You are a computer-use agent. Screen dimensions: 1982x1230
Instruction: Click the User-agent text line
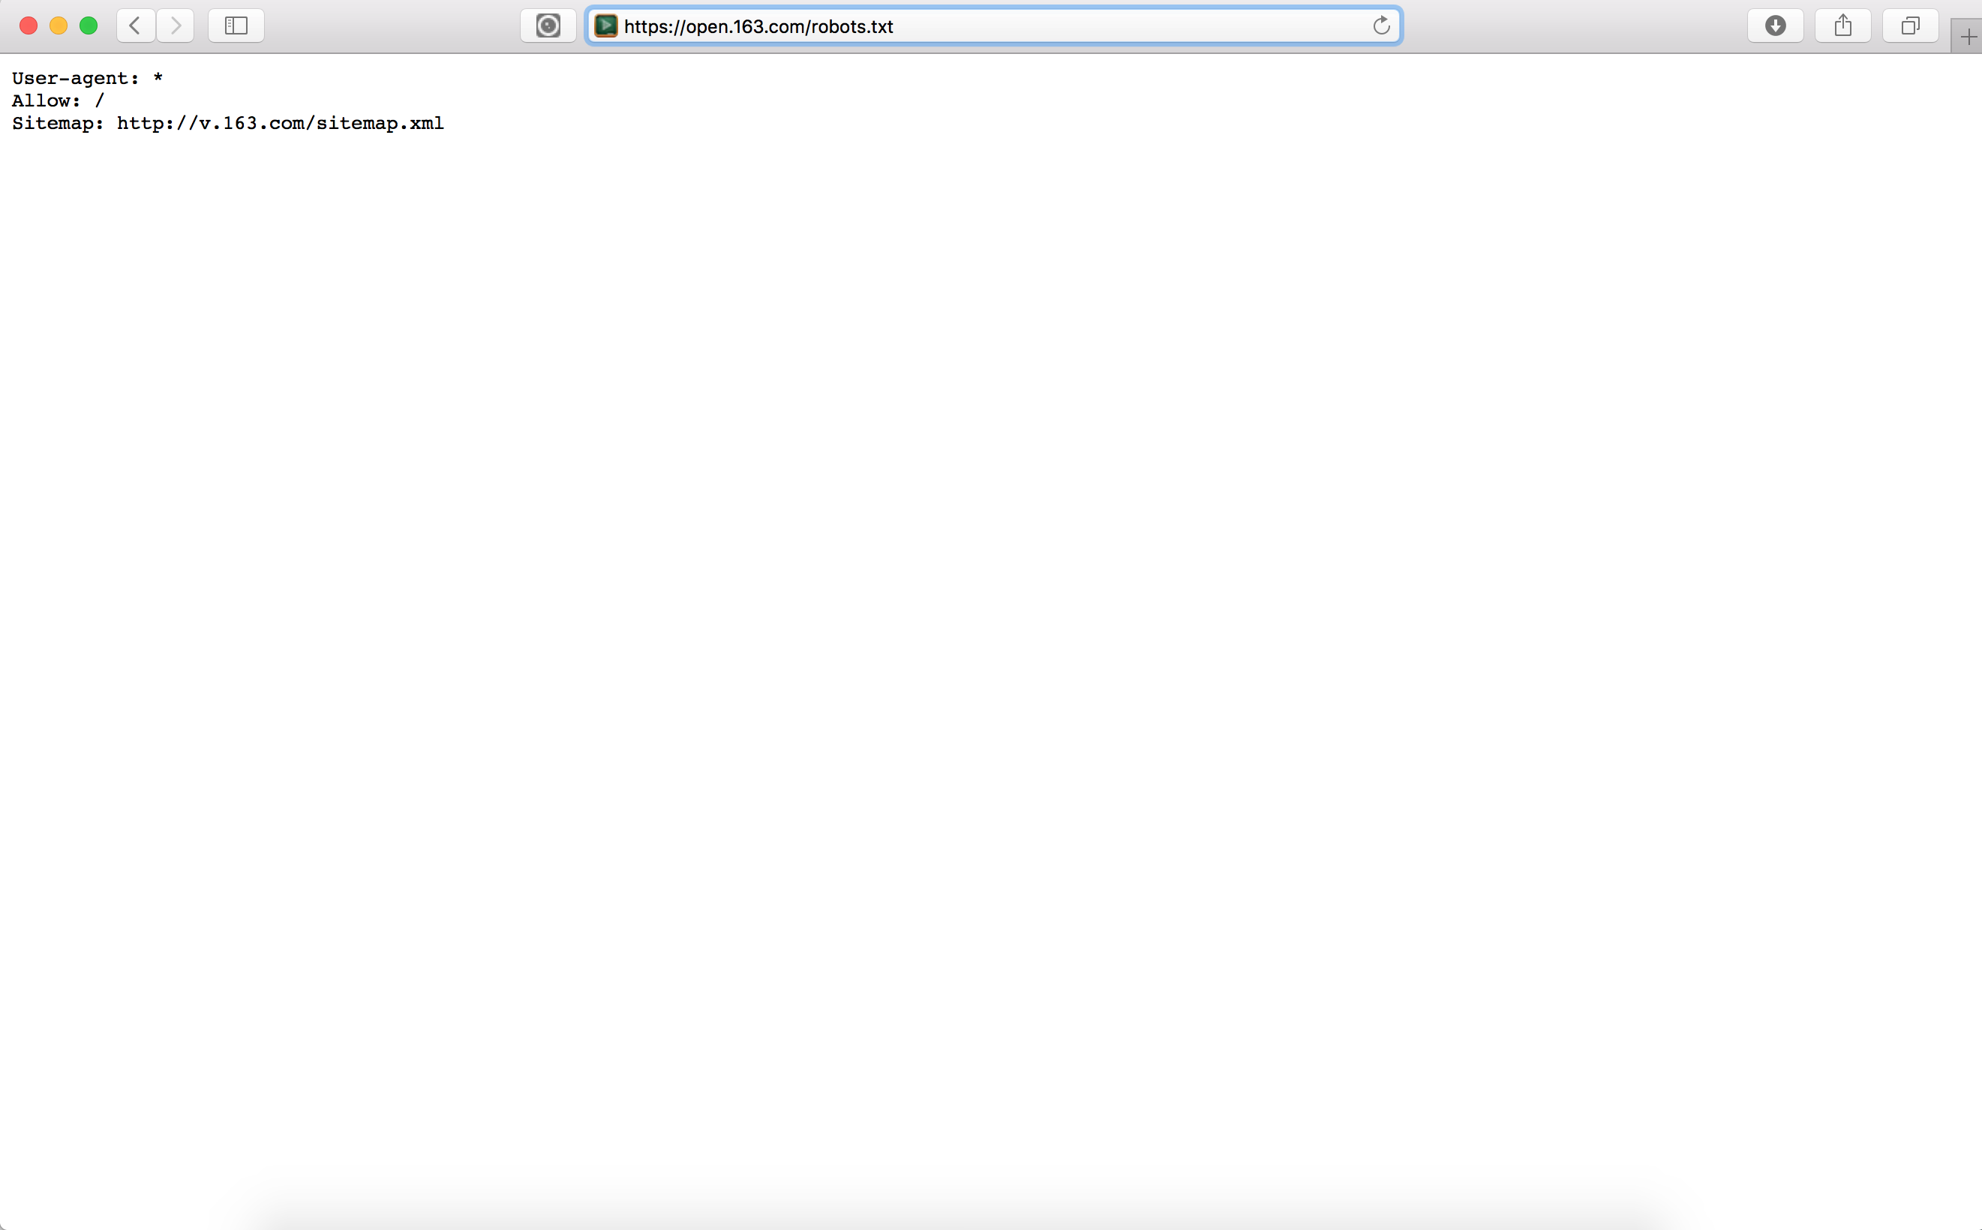(87, 78)
